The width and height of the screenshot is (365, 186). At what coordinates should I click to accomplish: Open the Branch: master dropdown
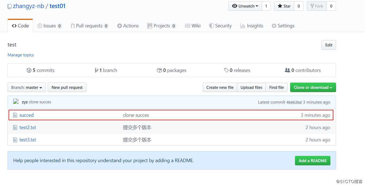click(x=27, y=87)
